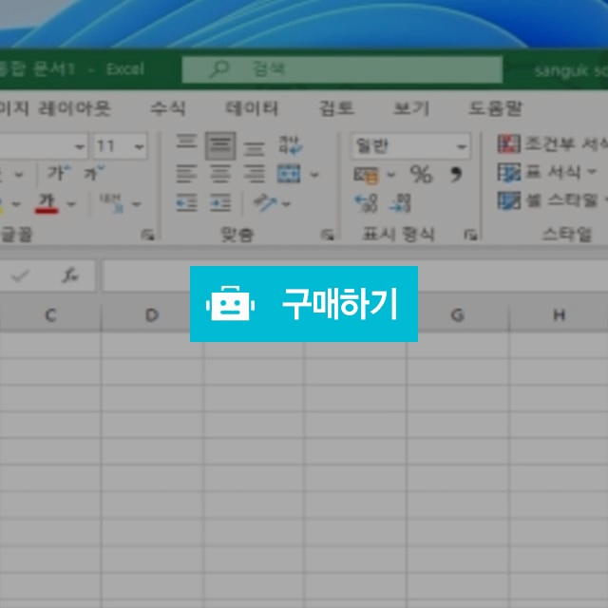Select column C header

click(x=50, y=315)
